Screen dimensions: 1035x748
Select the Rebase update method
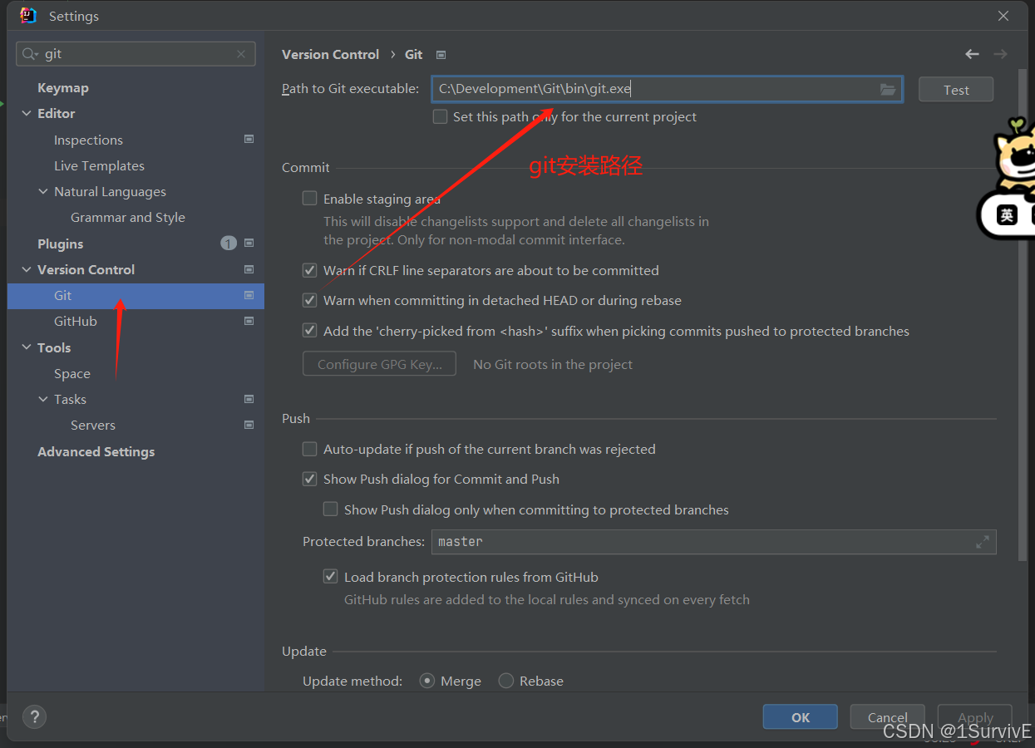coord(506,681)
